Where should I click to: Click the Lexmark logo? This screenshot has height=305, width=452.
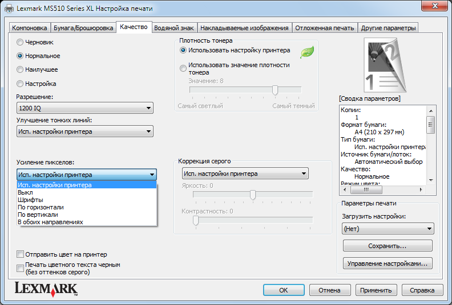(x=46, y=289)
